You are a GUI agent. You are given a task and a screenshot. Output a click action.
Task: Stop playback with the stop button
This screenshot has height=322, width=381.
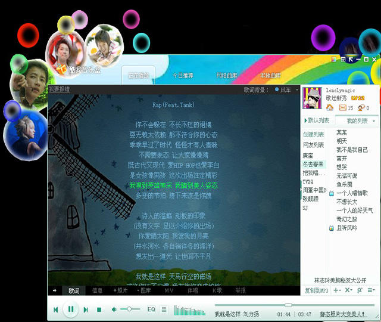tap(99, 309)
